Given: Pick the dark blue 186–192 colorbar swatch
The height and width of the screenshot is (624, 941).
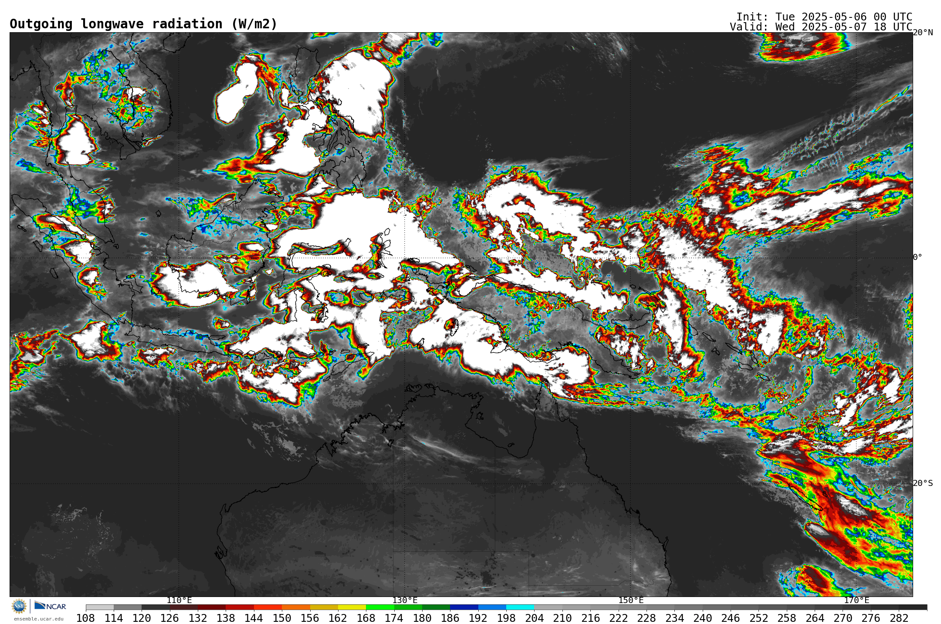Looking at the screenshot, I should (x=464, y=607).
